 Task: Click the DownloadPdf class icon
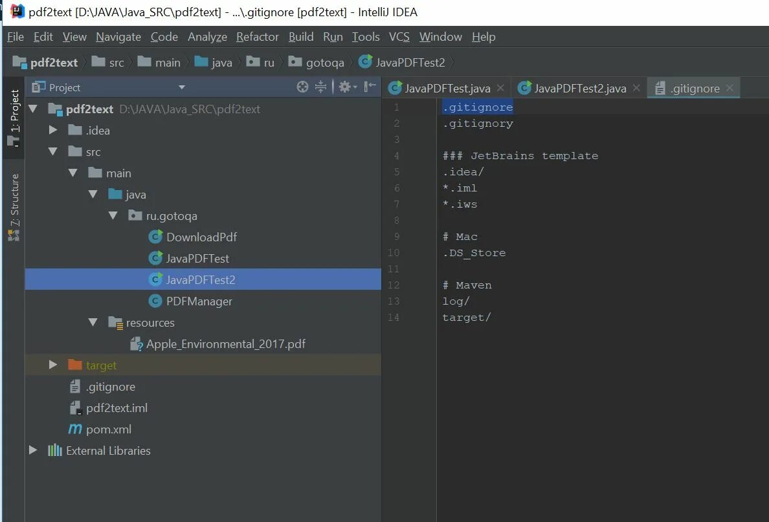(155, 237)
